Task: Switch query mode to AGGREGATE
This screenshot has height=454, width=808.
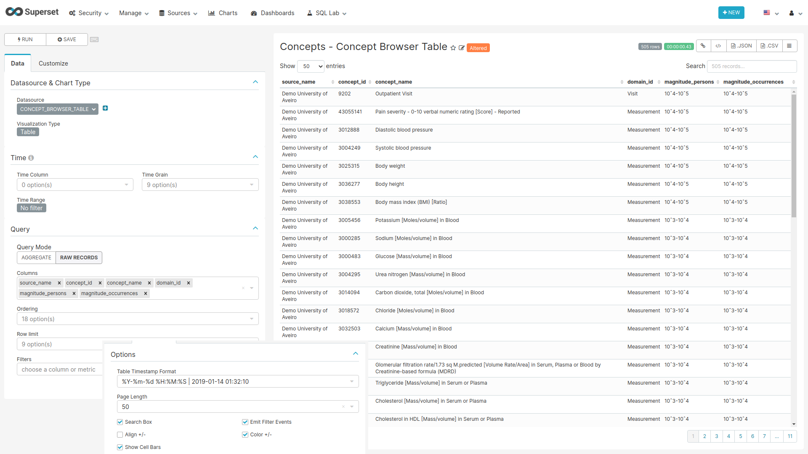Action: [x=37, y=258]
